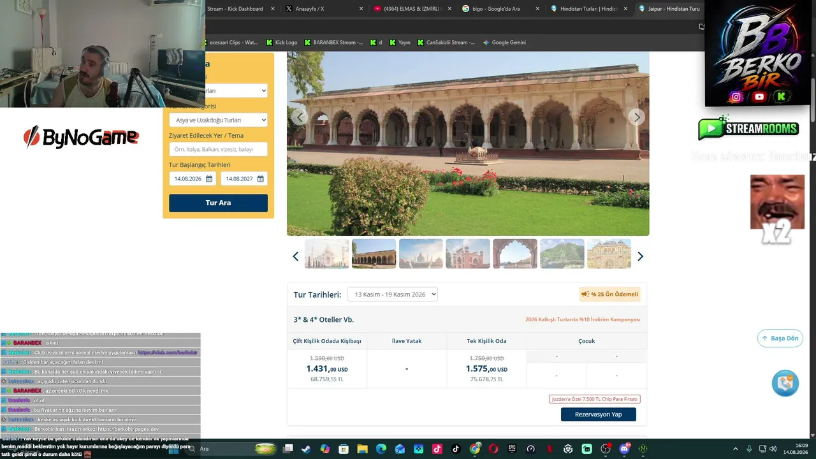
Task: Close the Anasayfa / X tab
Action: click(x=361, y=9)
